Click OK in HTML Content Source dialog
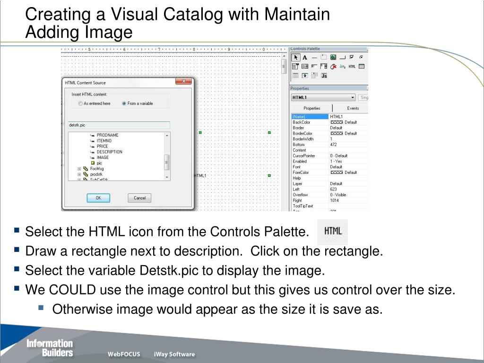The image size is (484, 363). pyautogui.click(x=98, y=198)
